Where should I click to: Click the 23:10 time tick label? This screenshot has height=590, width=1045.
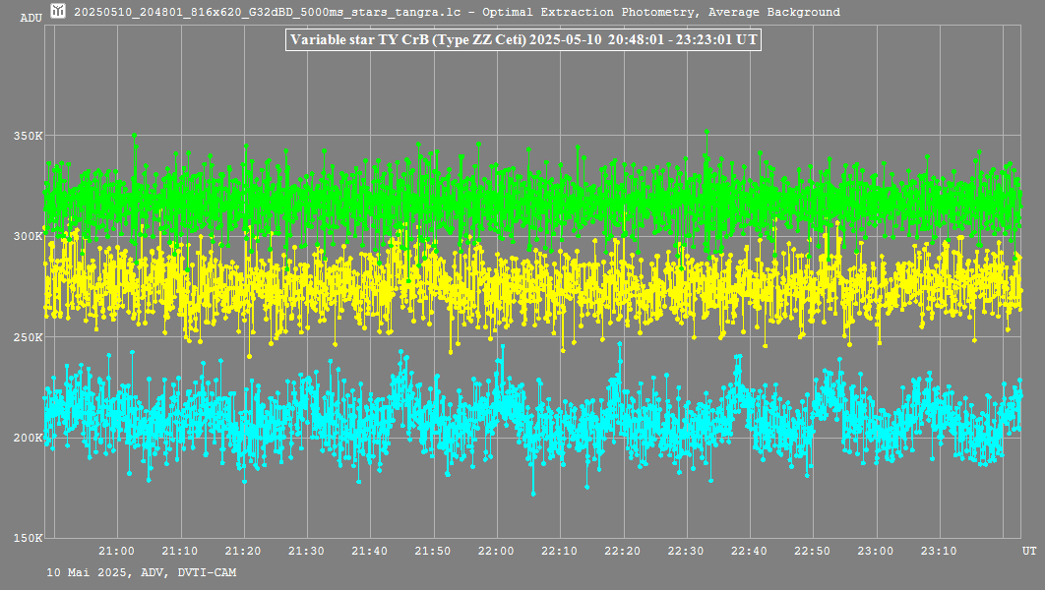click(x=938, y=551)
